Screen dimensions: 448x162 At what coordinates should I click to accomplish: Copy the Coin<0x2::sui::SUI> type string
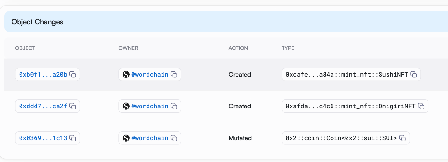[403, 138]
